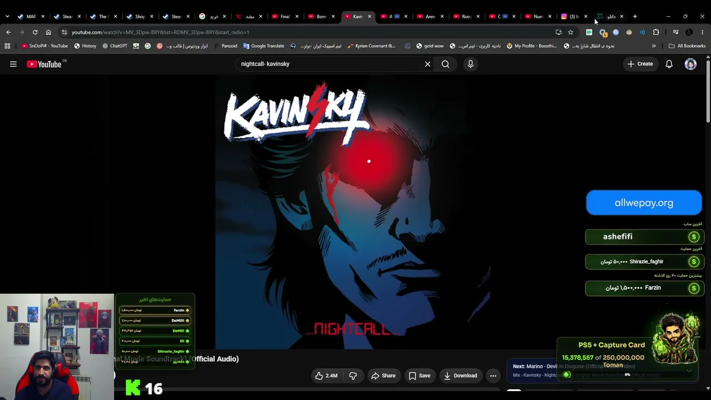Bookmark this page with the star icon
The image size is (711, 400).
point(570,32)
